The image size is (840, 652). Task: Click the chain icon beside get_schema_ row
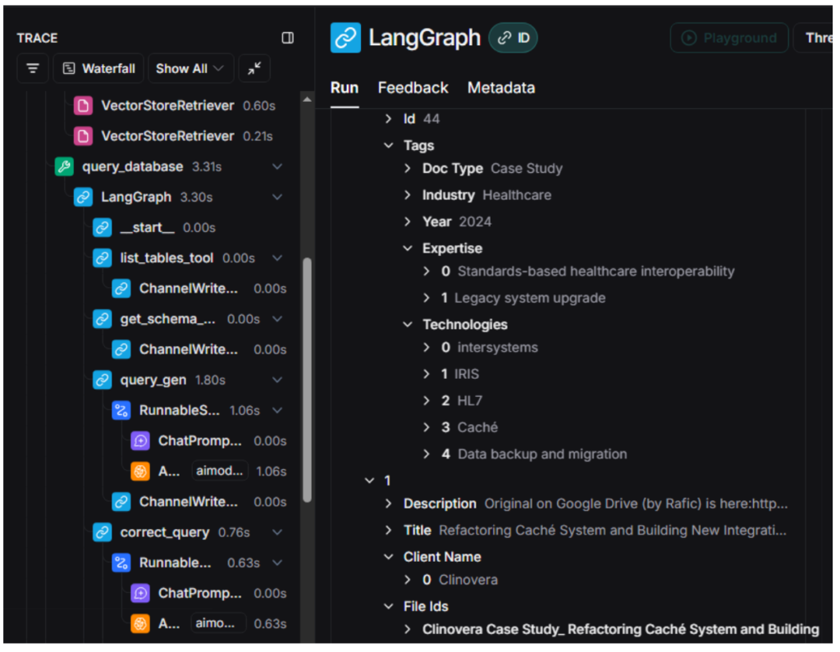102,319
